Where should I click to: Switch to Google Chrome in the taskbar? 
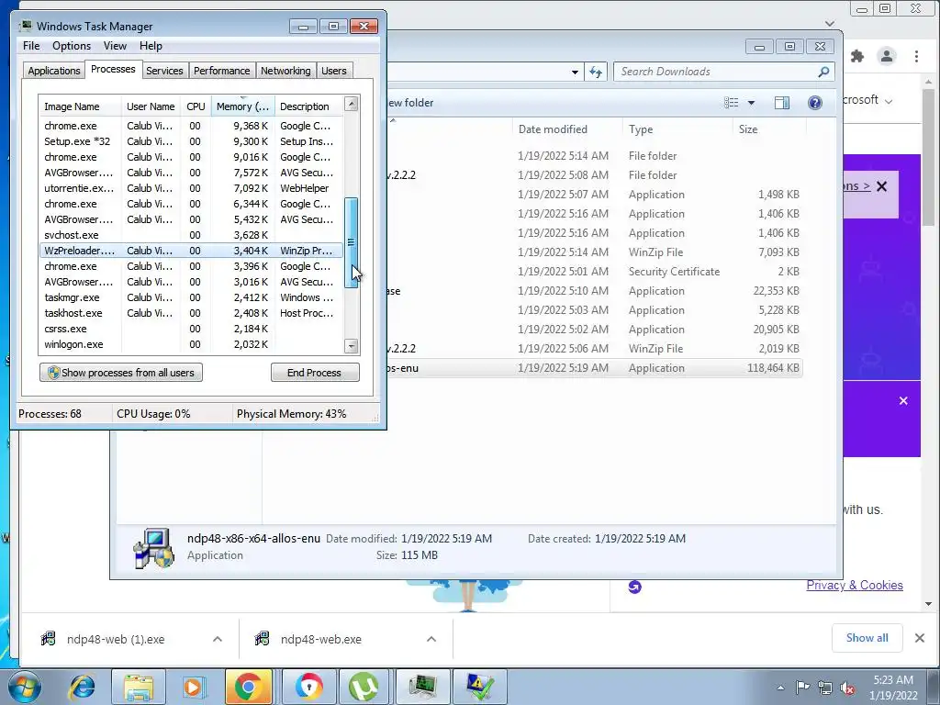[248, 687]
